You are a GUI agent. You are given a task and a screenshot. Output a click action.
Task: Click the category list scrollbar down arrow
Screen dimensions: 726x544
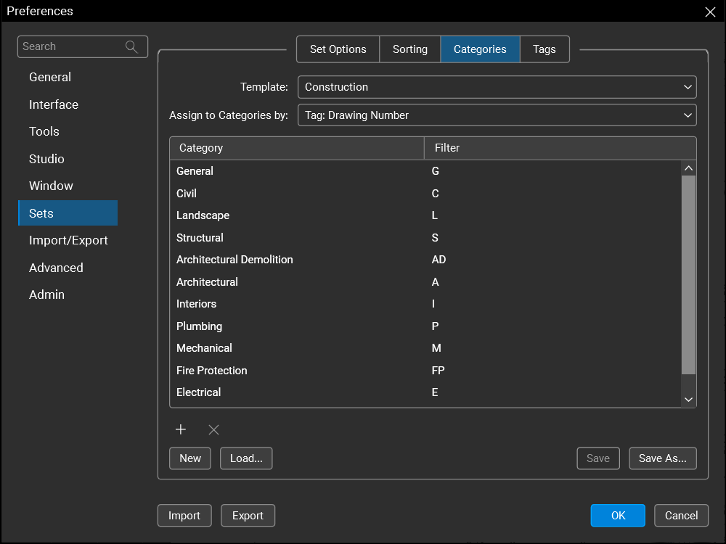click(x=688, y=400)
